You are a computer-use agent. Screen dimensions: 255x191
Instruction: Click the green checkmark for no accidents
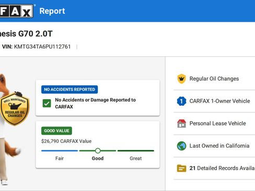click(x=47, y=103)
